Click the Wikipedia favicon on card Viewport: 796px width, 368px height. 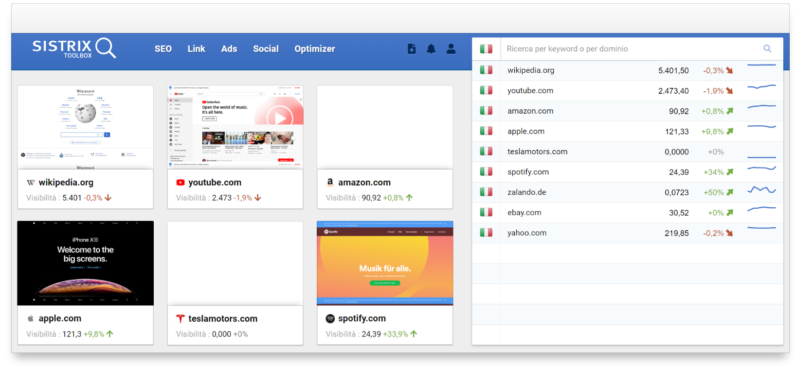click(x=31, y=183)
